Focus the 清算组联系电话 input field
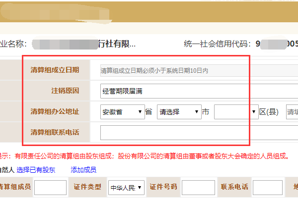 click(194, 133)
